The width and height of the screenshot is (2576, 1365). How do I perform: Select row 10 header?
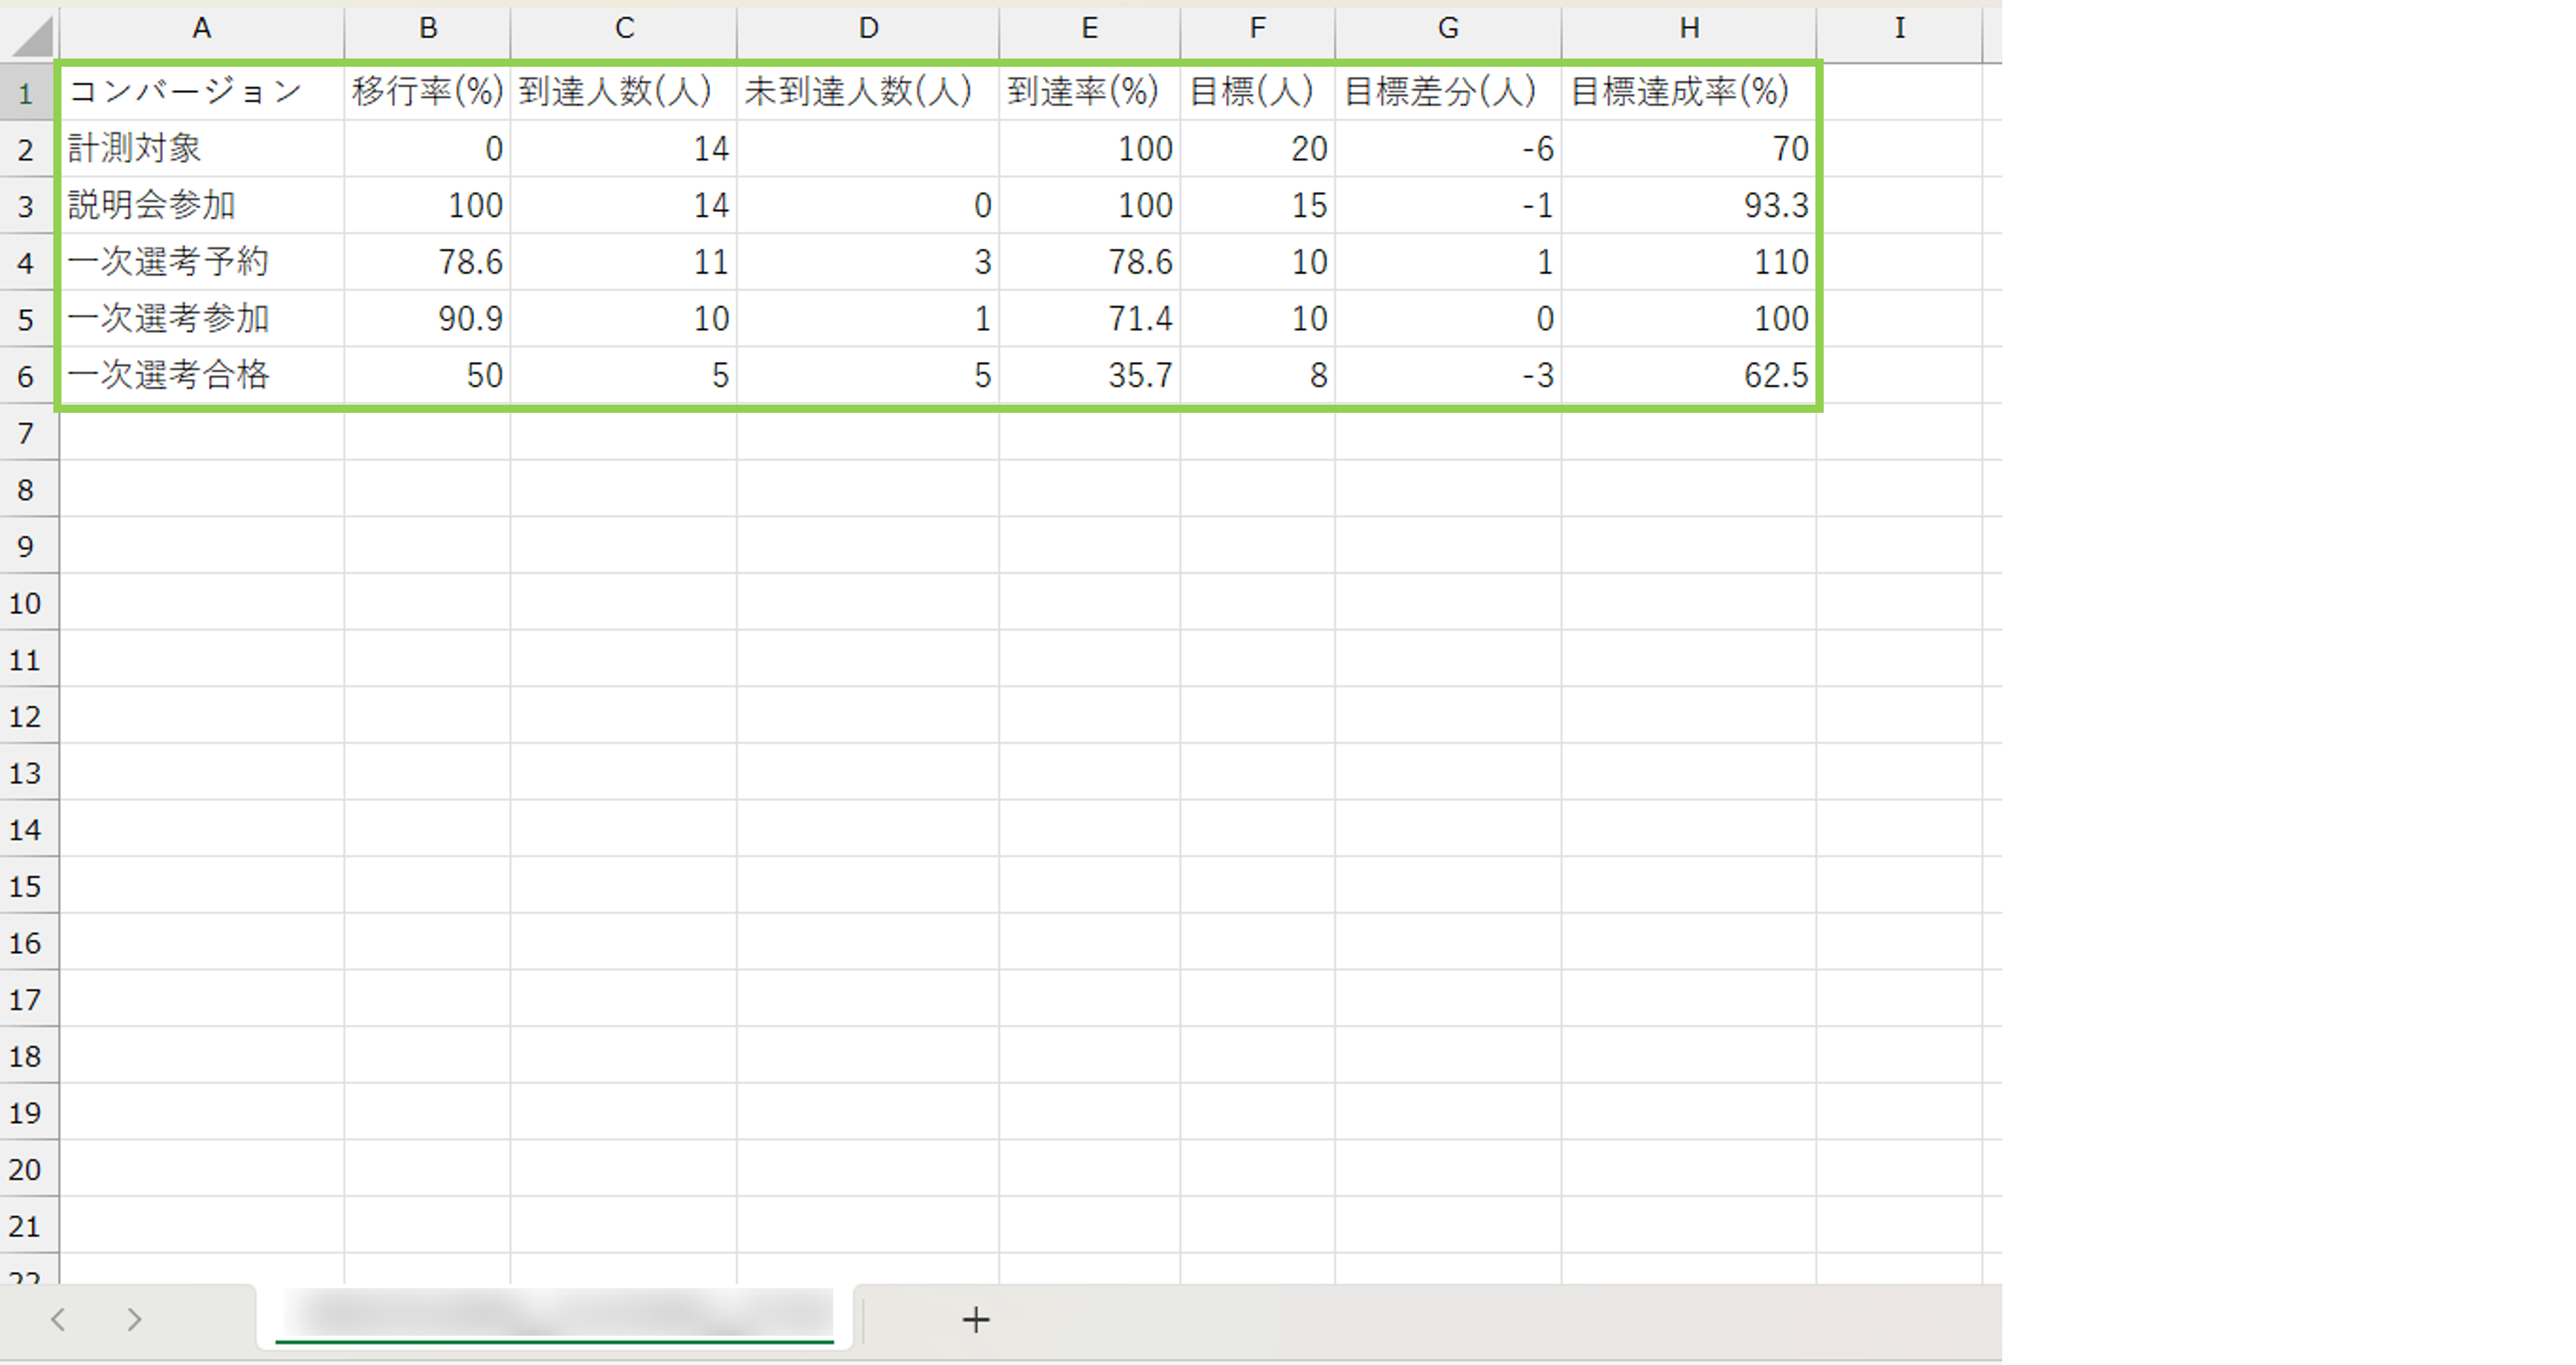(26, 603)
